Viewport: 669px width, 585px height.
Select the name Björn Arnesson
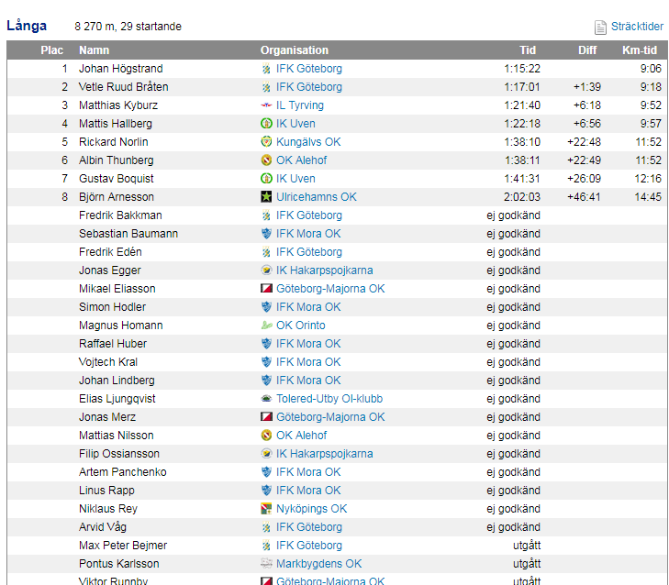(116, 197)
